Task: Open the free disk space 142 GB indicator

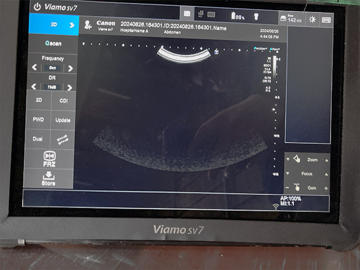Action: pyautogui.click(x=291, y=19)
